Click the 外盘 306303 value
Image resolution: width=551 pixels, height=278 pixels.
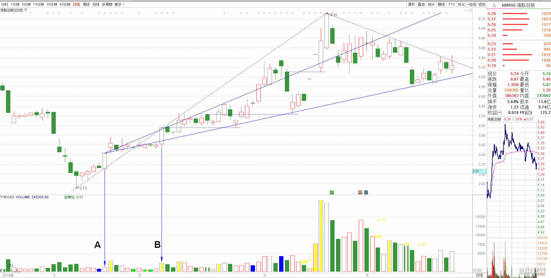coord(512,96)
